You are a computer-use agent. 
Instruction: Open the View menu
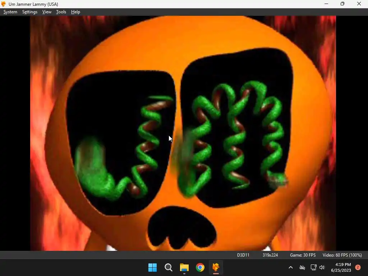[x=47, y=12]
